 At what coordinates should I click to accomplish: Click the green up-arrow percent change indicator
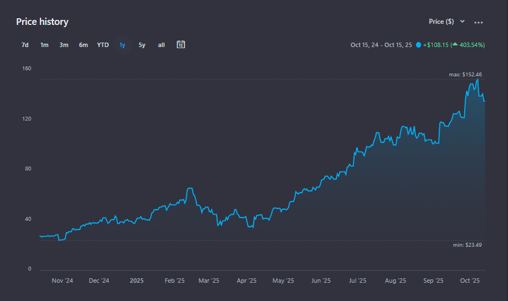tap(454, 45)
